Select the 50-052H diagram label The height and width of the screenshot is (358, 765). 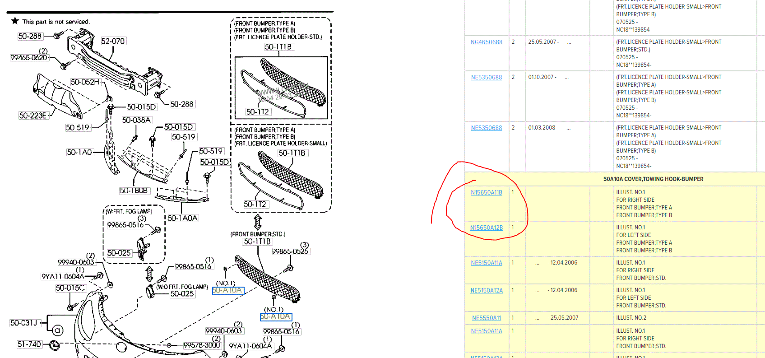[85, 82]
